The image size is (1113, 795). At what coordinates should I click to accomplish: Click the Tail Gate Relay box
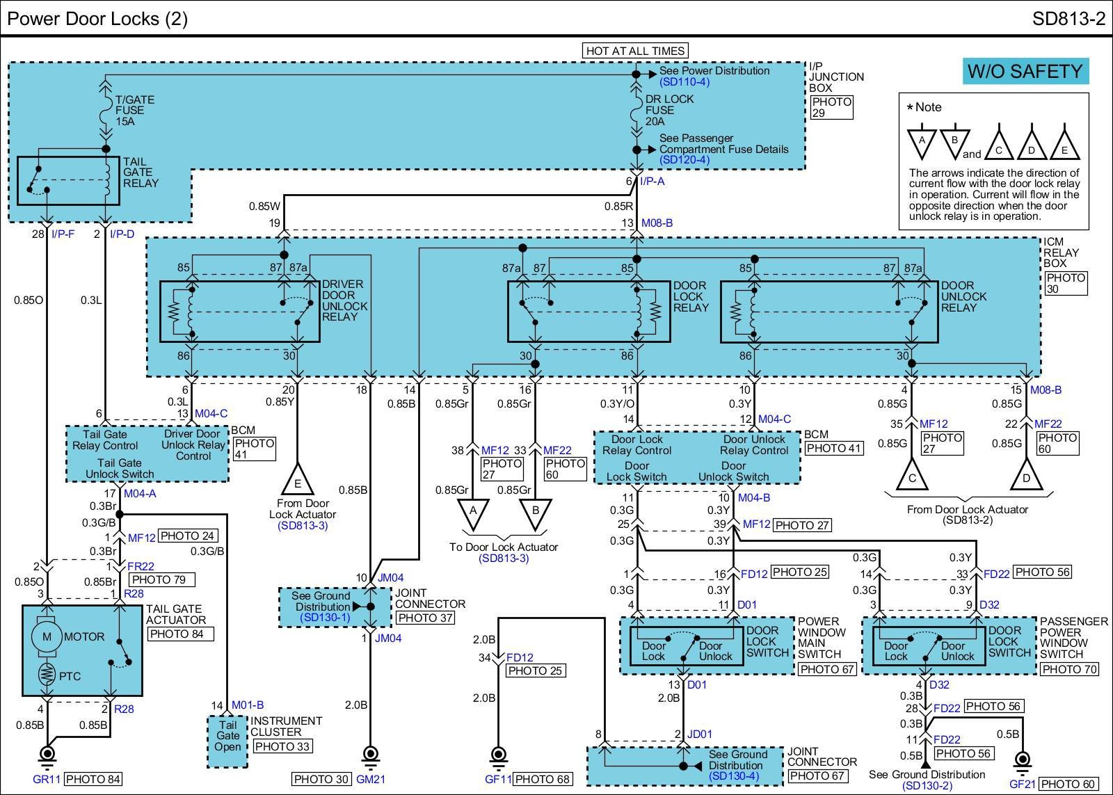coord(69,180)
